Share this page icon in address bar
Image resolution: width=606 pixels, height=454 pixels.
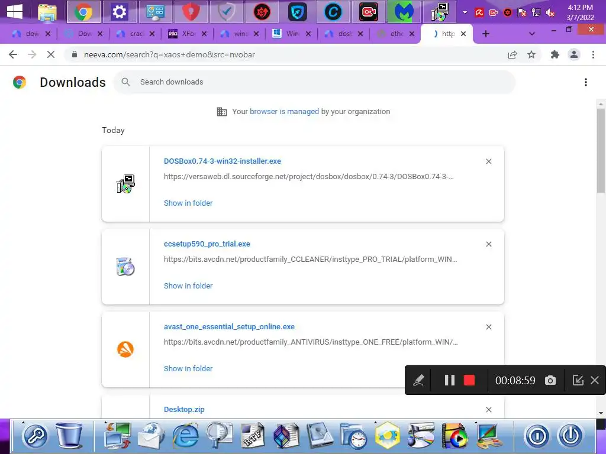point(512,54)
